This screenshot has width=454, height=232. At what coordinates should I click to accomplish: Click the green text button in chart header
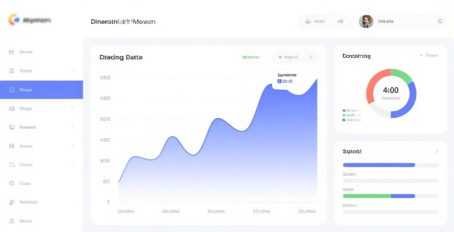pos(251,57)
